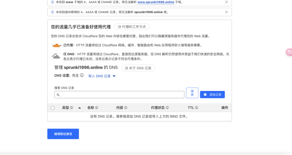Click the 代理的工作方式 button
Viewport: 292px width, 155px height.
click(132, 27)
